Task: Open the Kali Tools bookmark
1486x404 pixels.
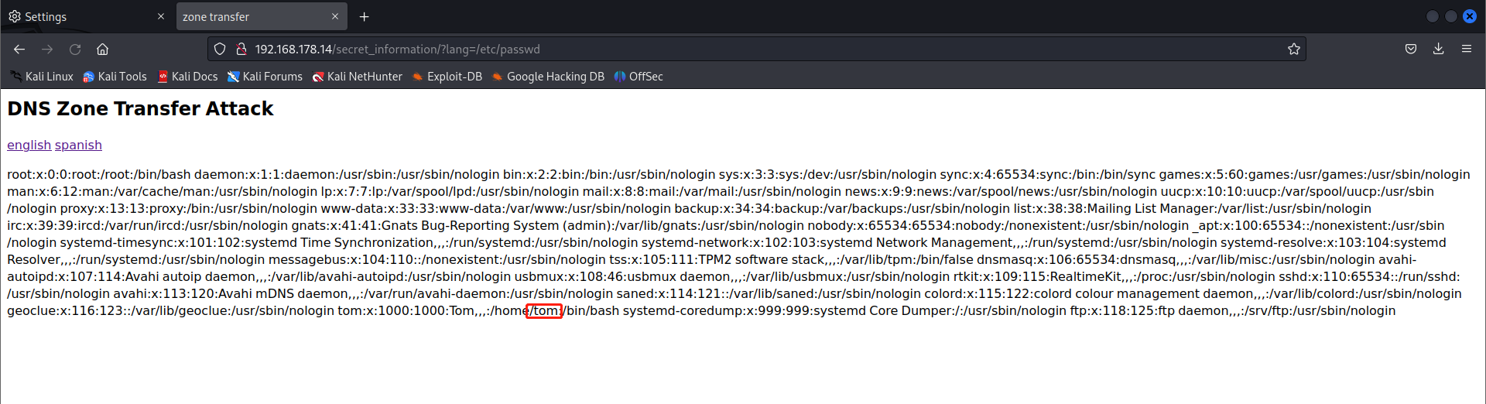Action: click(115, 77)
